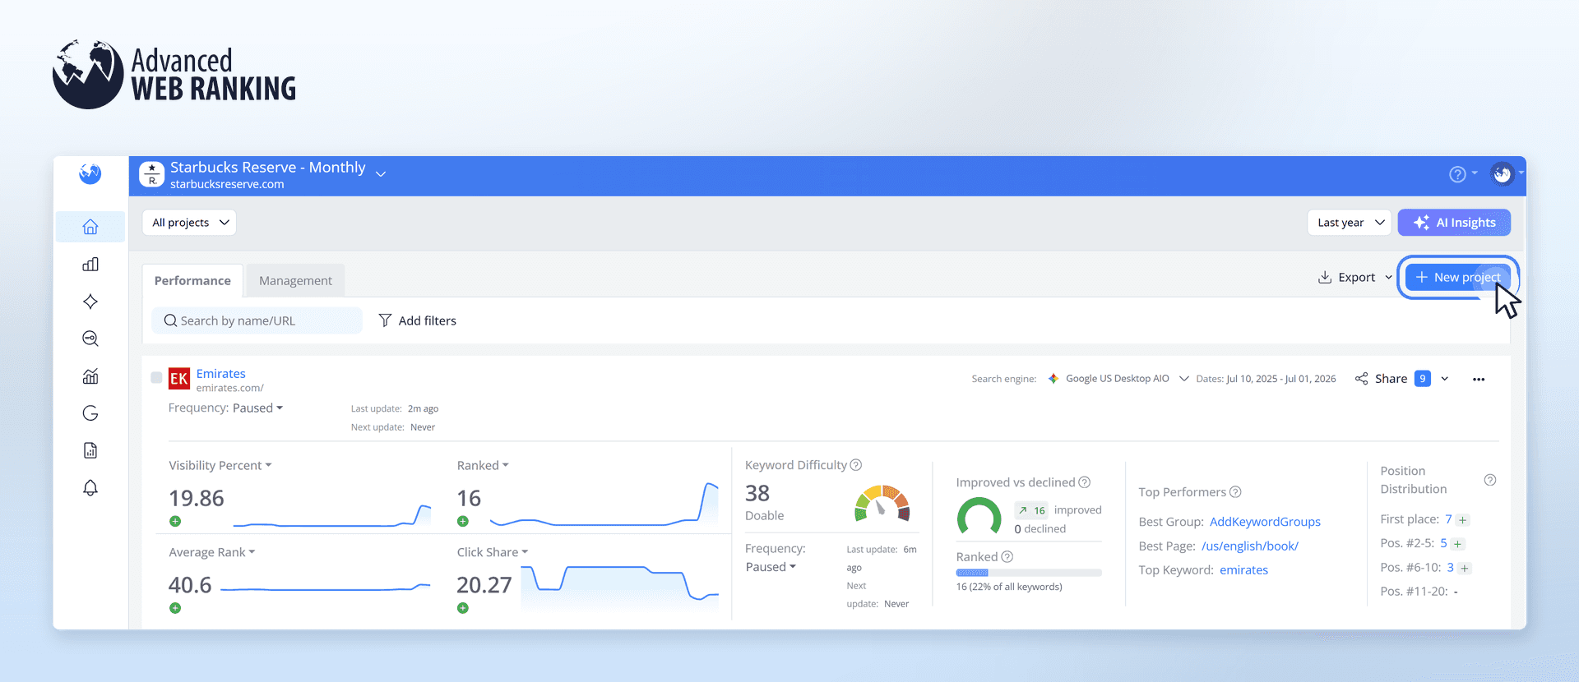Expand the Export dropdown arrow

click(1389, 278)
